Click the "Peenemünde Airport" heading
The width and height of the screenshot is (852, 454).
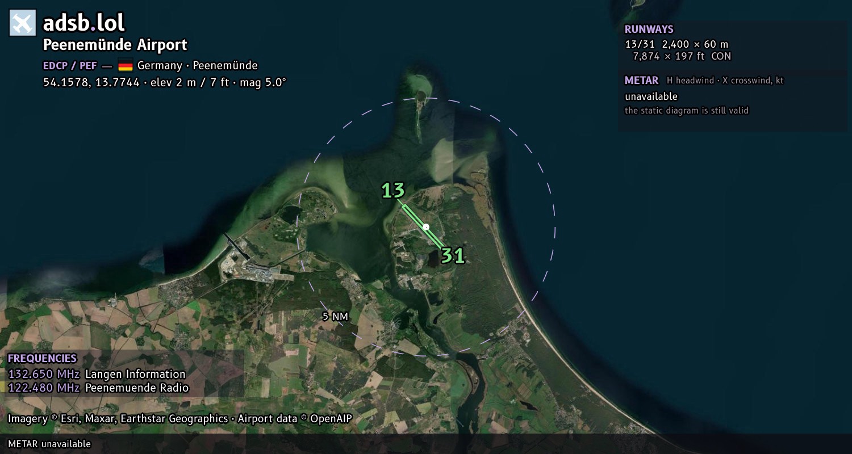[115, 45]
